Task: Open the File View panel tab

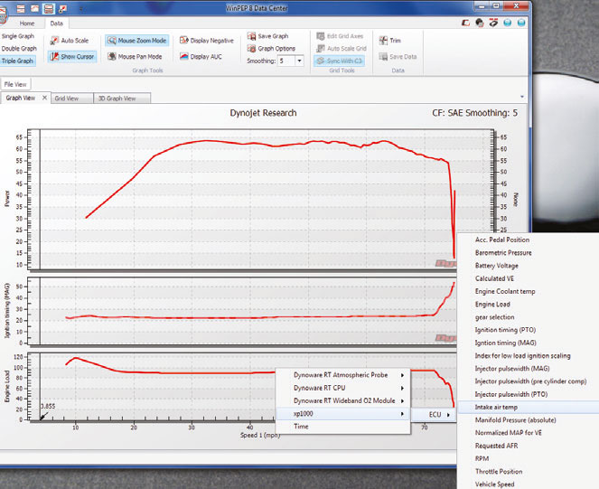Action: click(x=15, y=84)
